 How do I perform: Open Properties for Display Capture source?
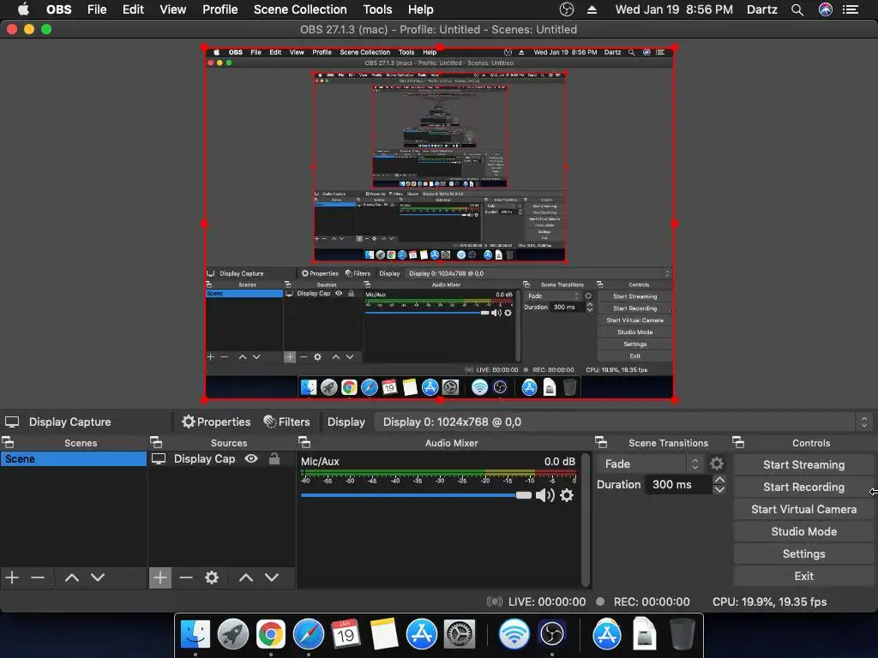coord(216,422)
